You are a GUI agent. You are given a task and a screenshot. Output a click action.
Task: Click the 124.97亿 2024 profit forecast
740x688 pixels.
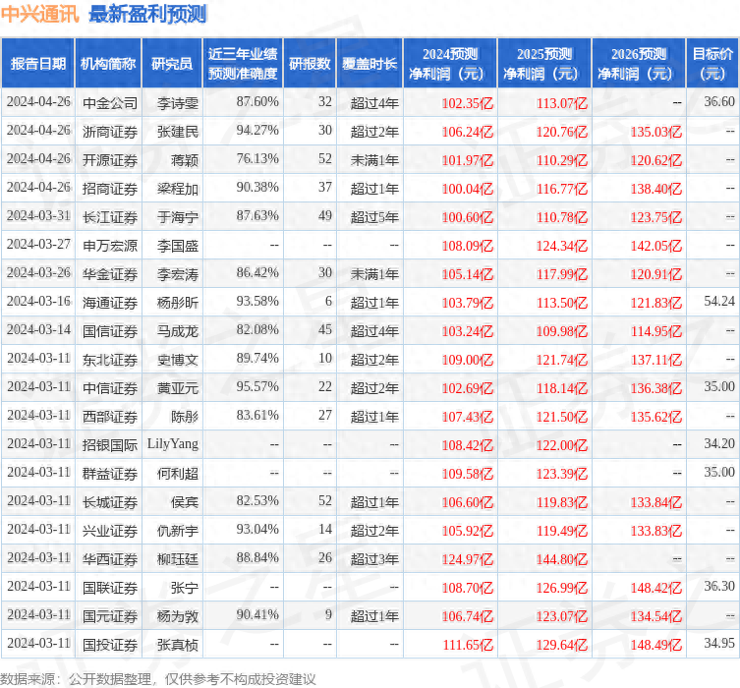click(467, 559)
